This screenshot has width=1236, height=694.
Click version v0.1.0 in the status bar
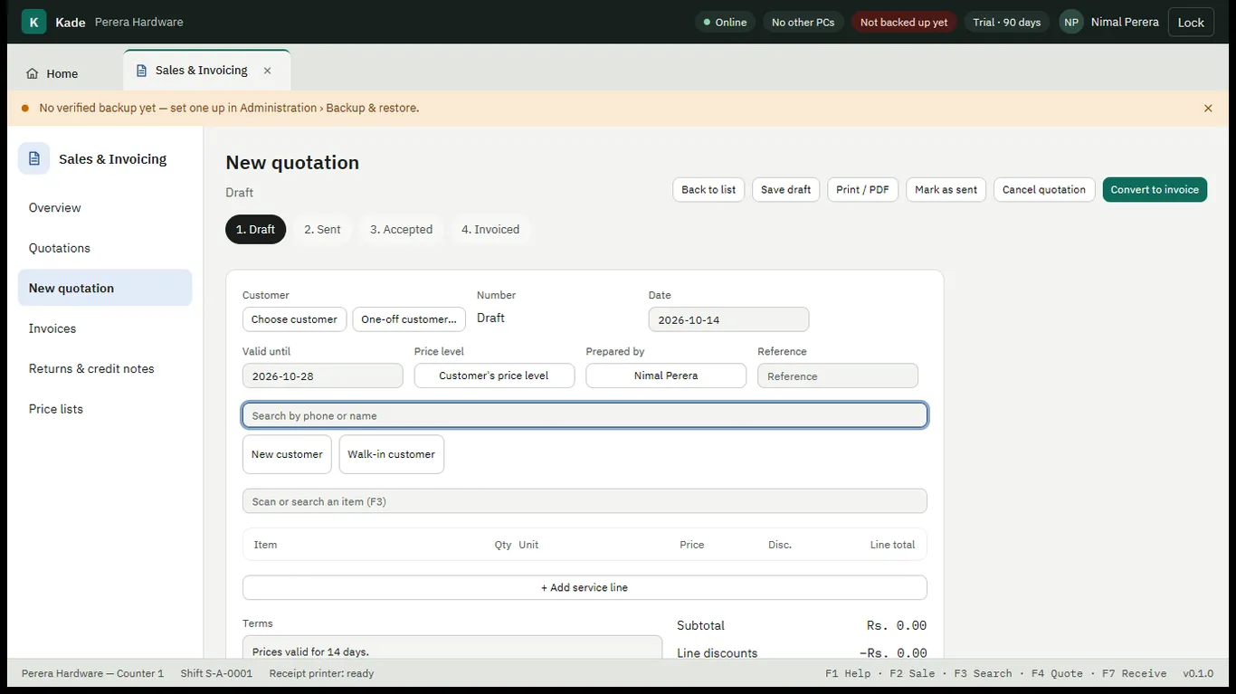(x=1198, y=673)
